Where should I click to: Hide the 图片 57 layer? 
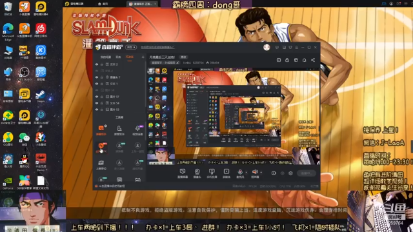pyautogui.click(x=97, y=97)
